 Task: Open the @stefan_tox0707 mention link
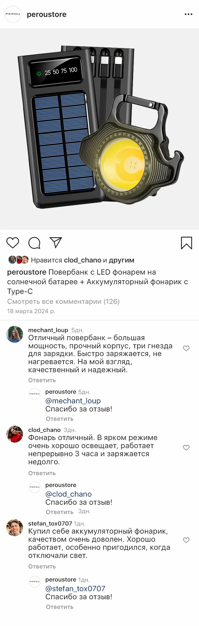tap(75, 588)
